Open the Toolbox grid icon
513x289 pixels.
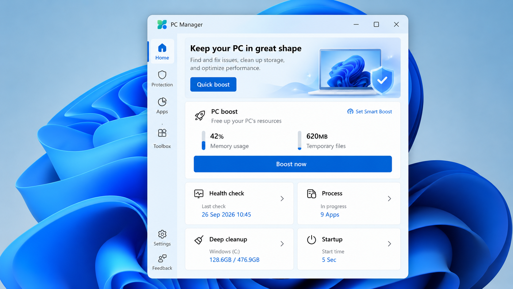point(162,133)
